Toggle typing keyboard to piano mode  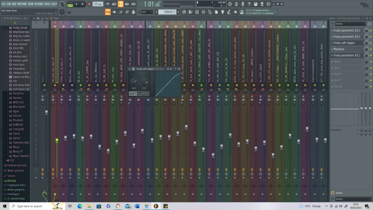(x=108, y=12)
